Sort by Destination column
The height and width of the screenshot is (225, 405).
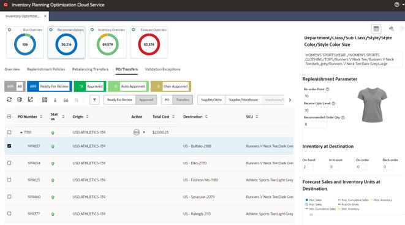206,116
